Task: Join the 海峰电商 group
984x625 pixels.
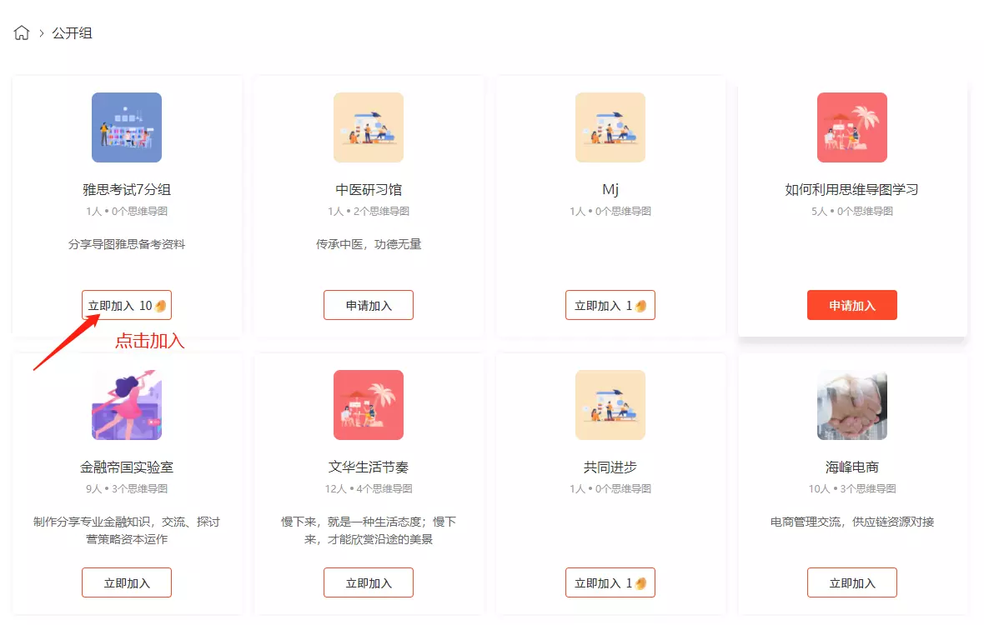Action: (x=852, y=582)
